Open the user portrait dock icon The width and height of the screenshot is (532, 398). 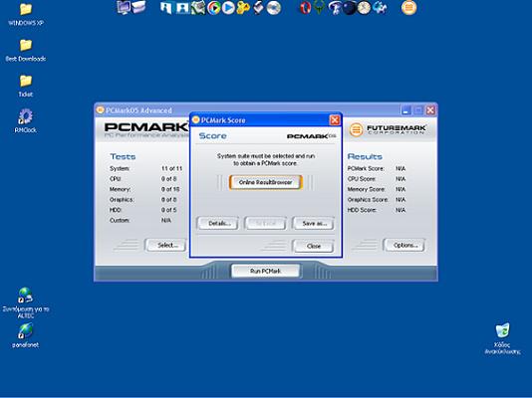point(183,8)
